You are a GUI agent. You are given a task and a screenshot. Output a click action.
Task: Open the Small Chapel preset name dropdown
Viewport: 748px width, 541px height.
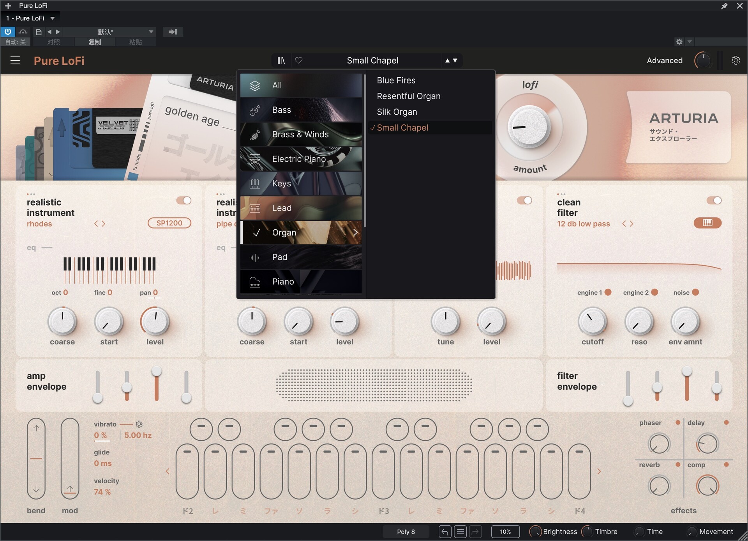click(372, 60)
